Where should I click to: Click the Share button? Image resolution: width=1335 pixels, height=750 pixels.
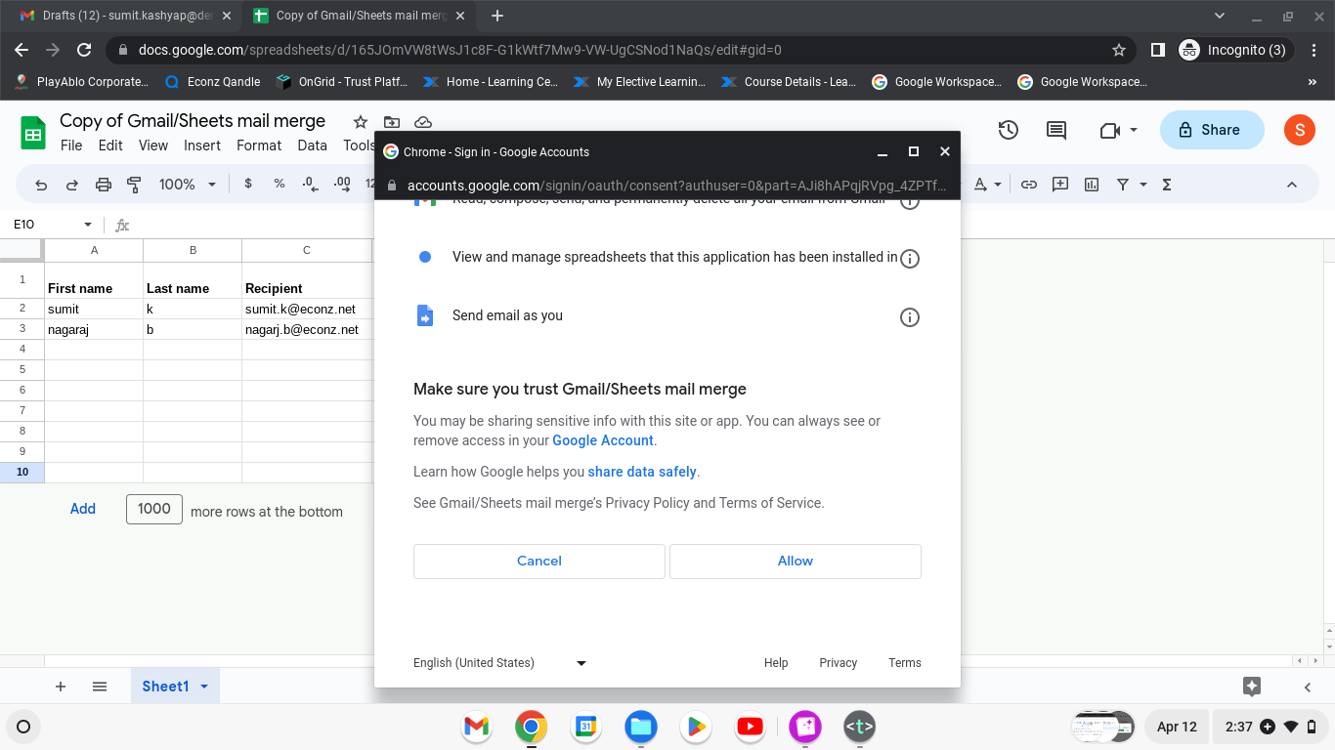[x=1212, y=130]
